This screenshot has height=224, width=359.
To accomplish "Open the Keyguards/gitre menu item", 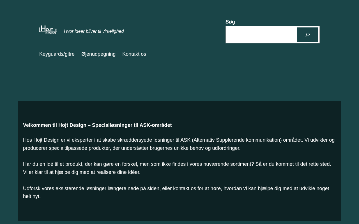I will click(57, 54).
